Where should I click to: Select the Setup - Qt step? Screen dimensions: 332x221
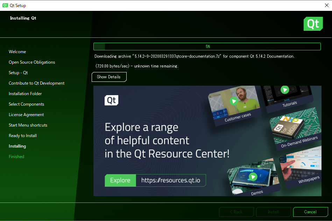(x=18, y=73)
